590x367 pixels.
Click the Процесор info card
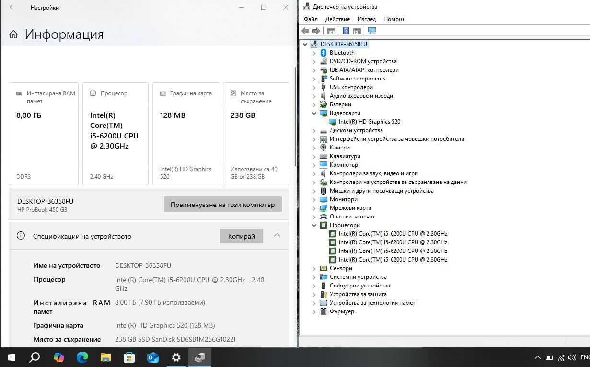tap(116, 134)
